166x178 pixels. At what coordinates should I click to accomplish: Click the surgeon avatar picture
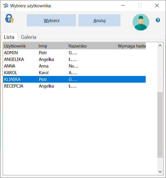point(141,22)
